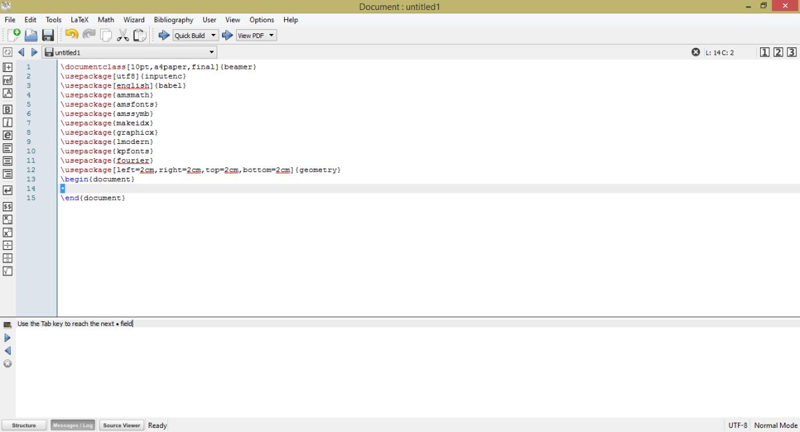Paste from the clipboard icon
Screen dimensions: 800x432
[139, 35]
